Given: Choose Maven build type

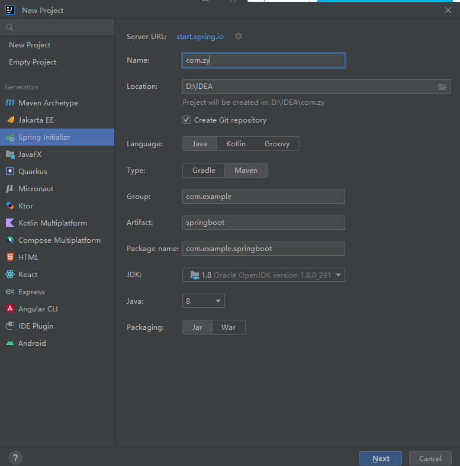Looking at the screenshot, I should (246, 171).
